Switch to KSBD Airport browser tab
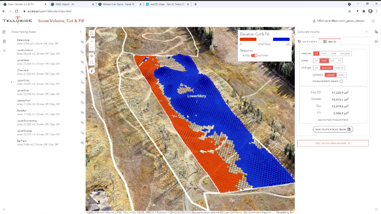The width and height of the screenshot is (381, 214). 72,4
